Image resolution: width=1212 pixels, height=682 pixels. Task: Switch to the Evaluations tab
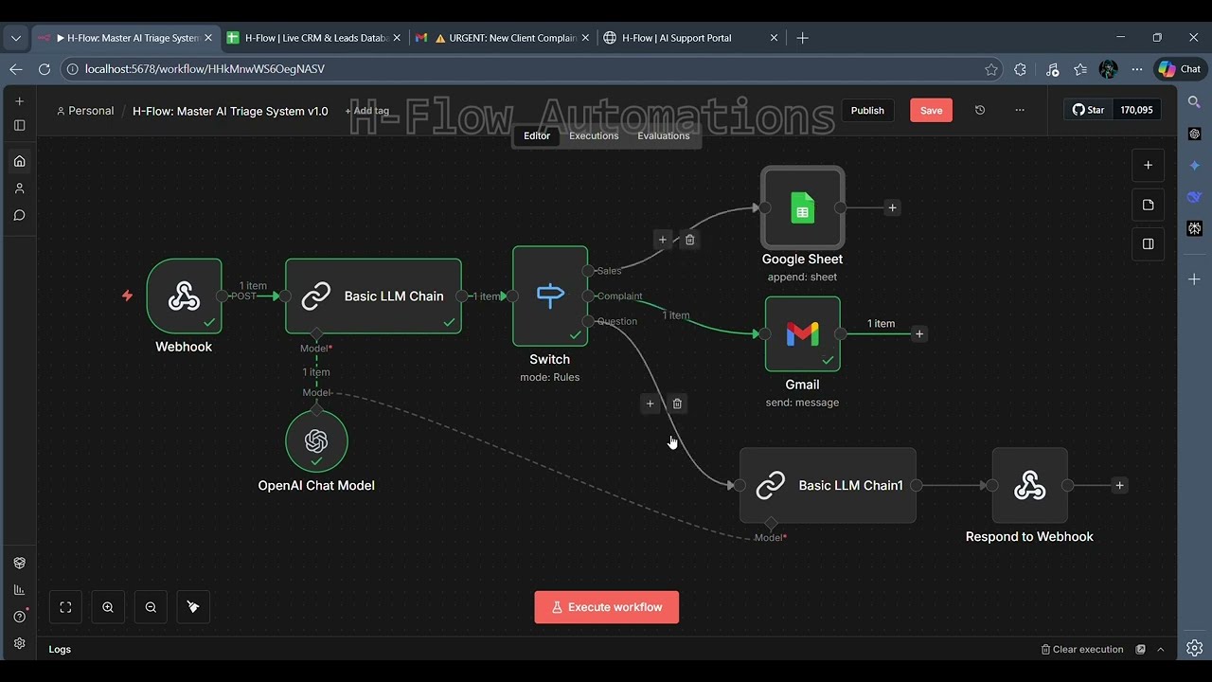click(664, 135)
